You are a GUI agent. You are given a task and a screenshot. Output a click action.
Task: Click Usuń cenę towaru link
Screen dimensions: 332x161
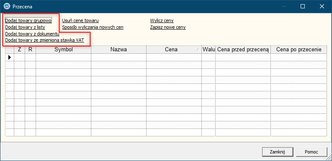click(80, 21)
